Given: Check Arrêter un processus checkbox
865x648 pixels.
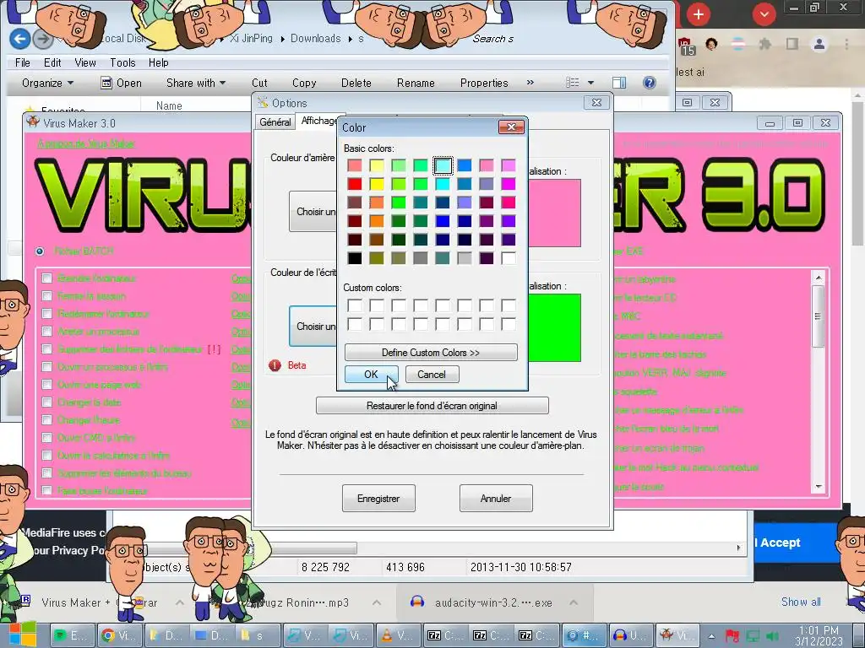Looking at the screenshot, I should coord(47,331).
